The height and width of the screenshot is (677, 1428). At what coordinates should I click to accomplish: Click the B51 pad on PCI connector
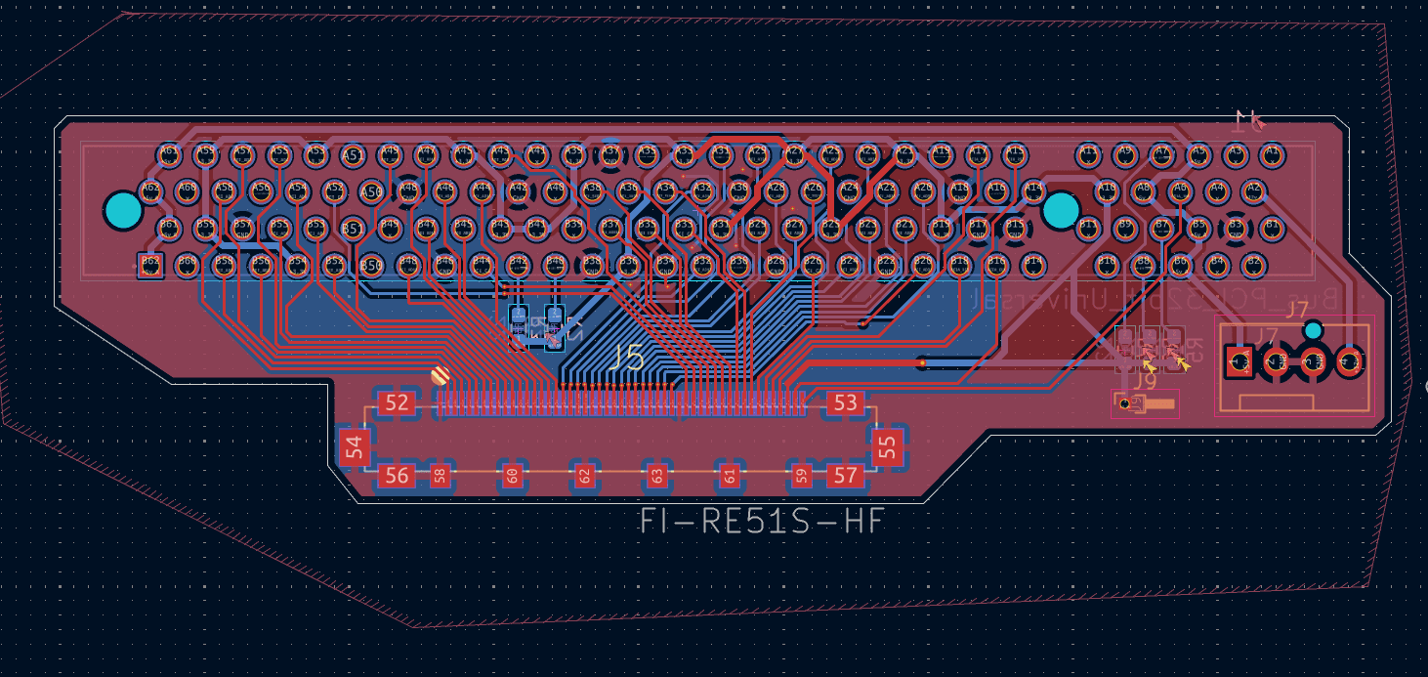[353, 230]
